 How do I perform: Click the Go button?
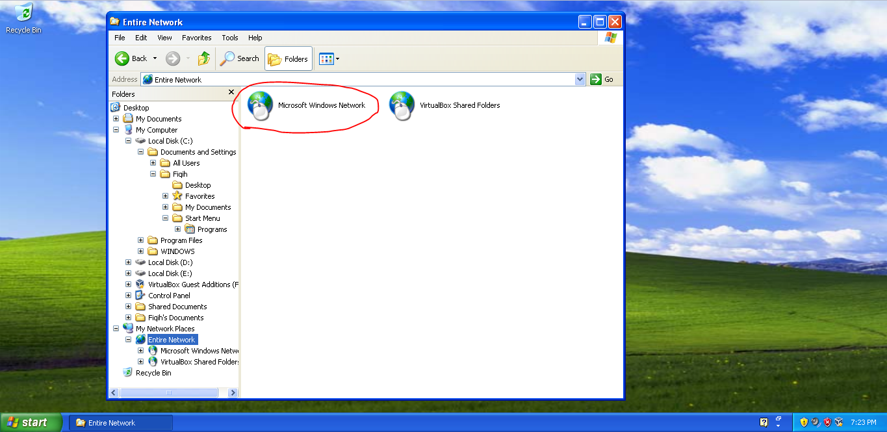[602, 79]
